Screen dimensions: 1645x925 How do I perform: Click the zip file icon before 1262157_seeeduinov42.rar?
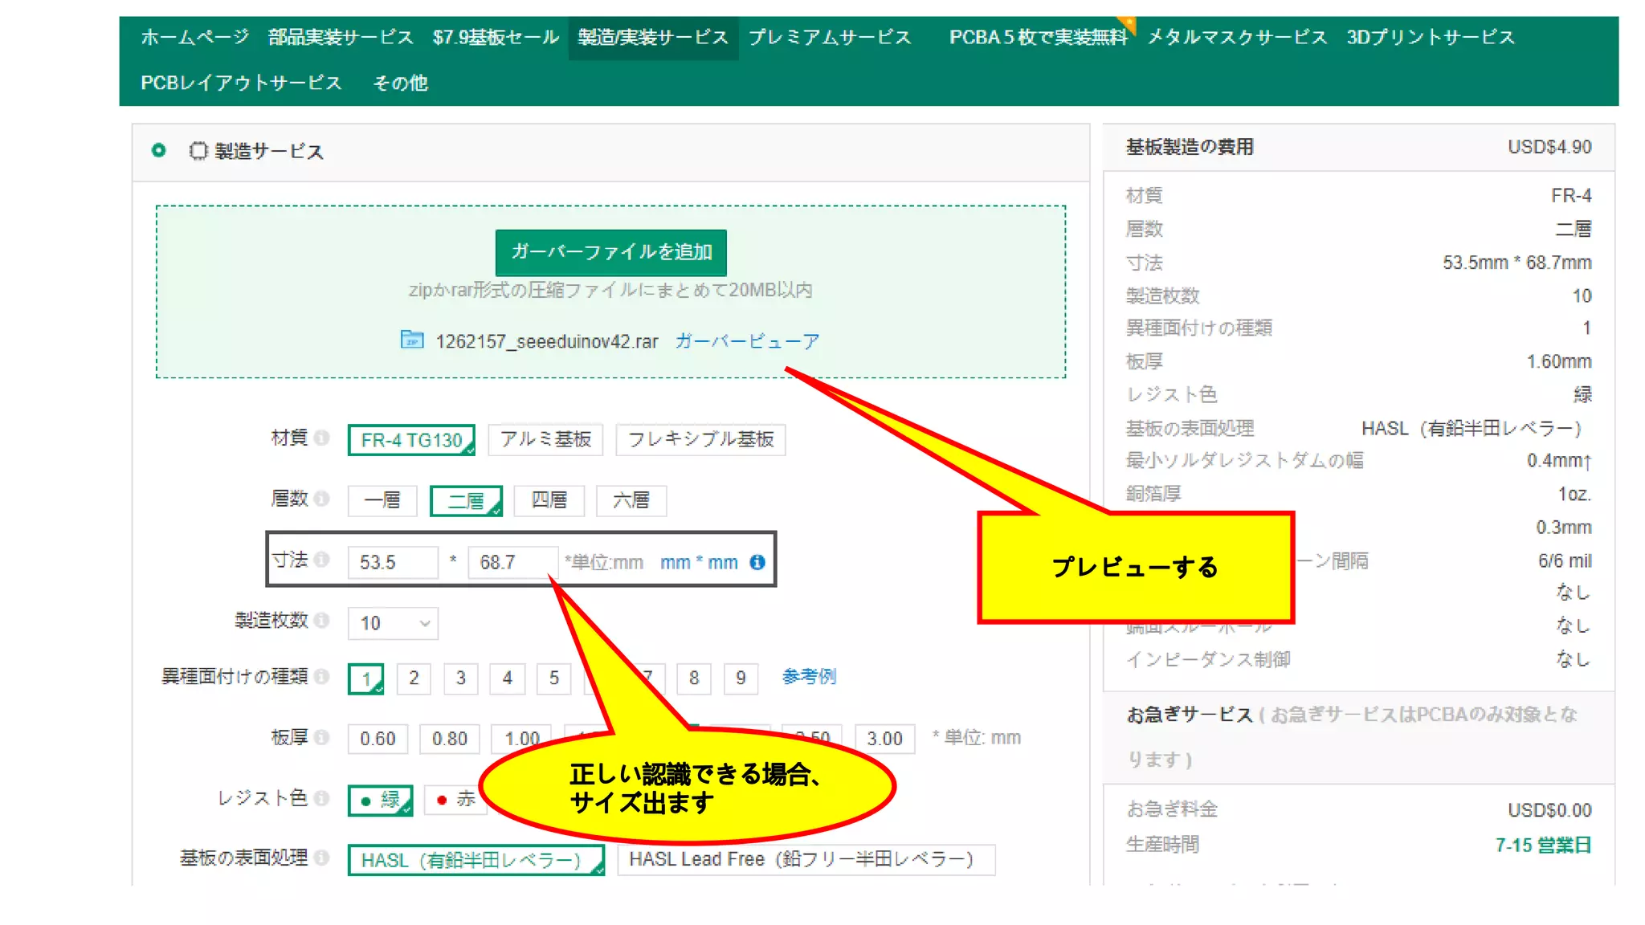click(x=412, y=340)
